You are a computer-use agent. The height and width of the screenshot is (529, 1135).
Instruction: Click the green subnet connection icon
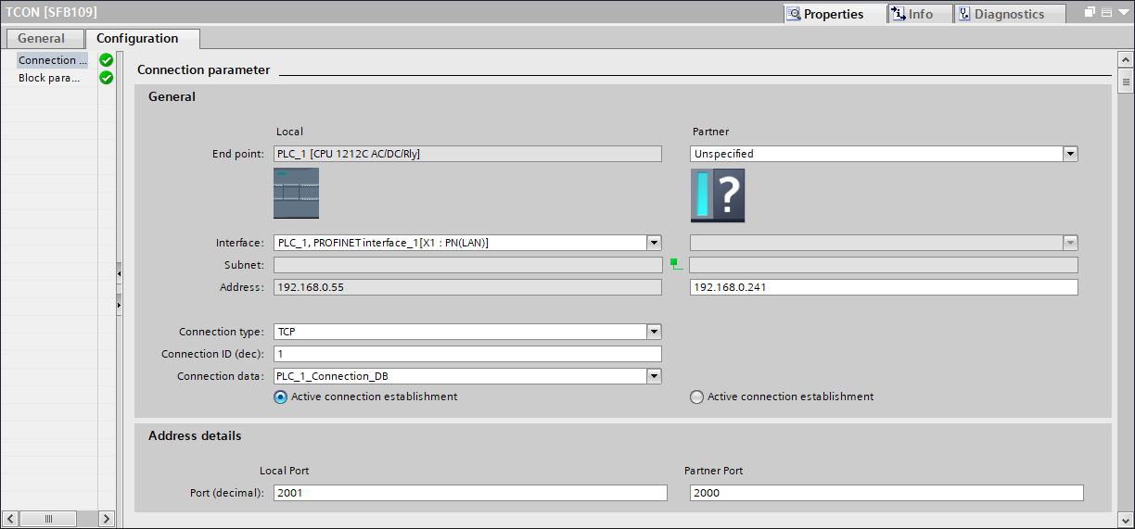676,265
